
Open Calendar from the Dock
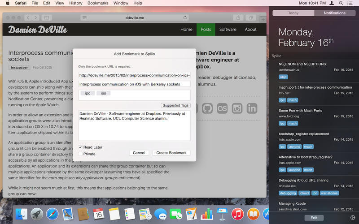99,215
